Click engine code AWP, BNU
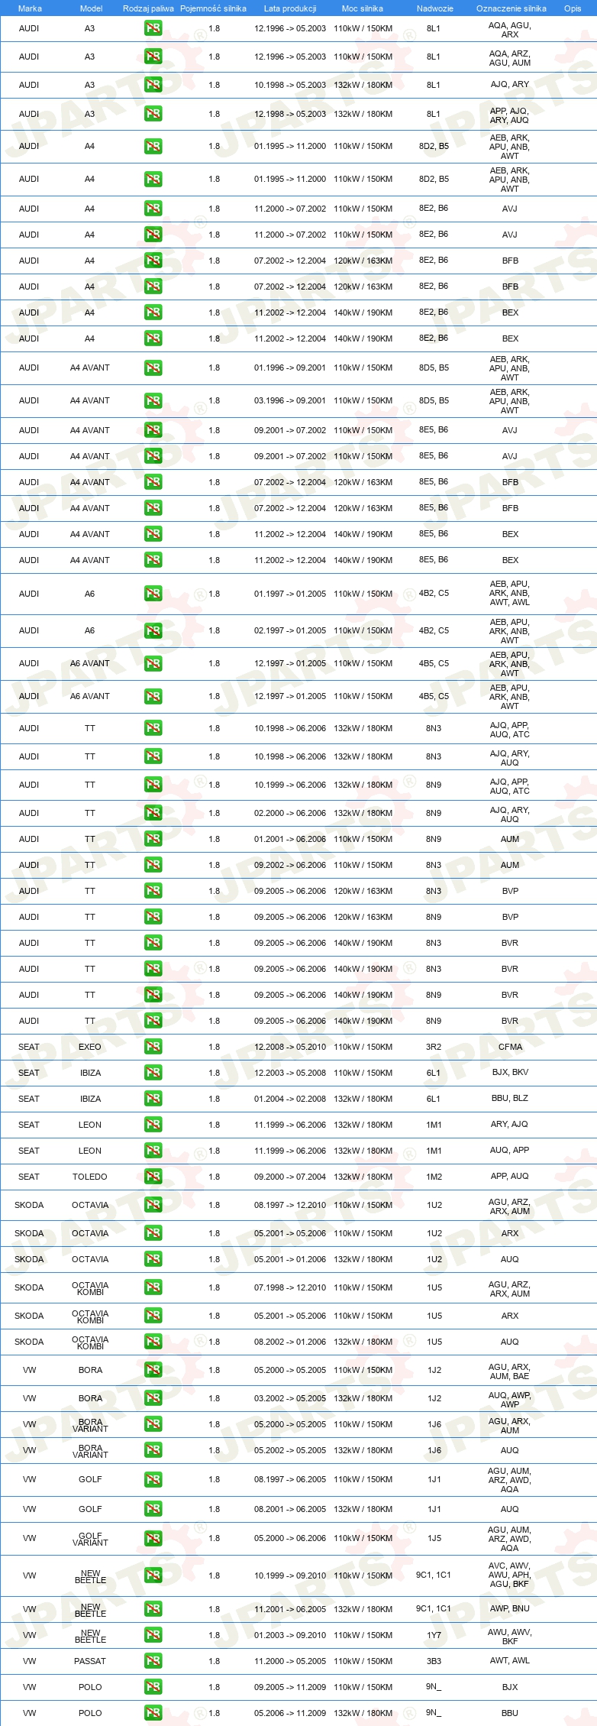The height and width of the screenshot is (1726, 597). pos(510,1608)
